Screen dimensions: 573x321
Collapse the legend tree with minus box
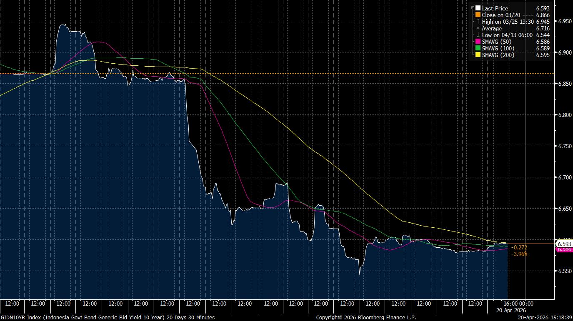tap(473, 8)
